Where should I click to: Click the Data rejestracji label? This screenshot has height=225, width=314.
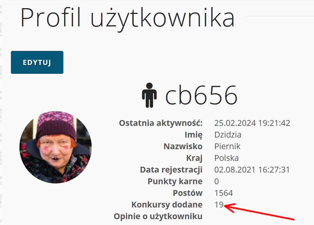(x=171, y=170)
